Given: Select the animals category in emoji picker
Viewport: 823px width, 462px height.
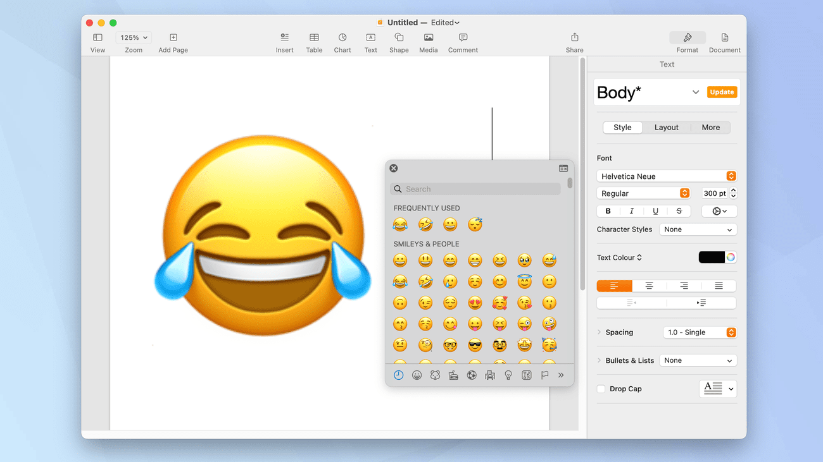Looking at the screenshot, I should [x=435, y=375].
